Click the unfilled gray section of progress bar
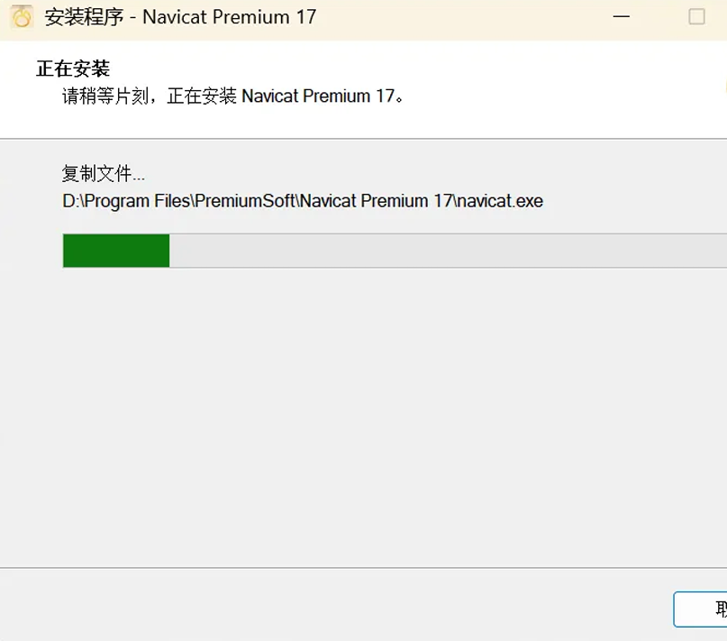This screenshot has height=641, width=727. pos(448,251)
